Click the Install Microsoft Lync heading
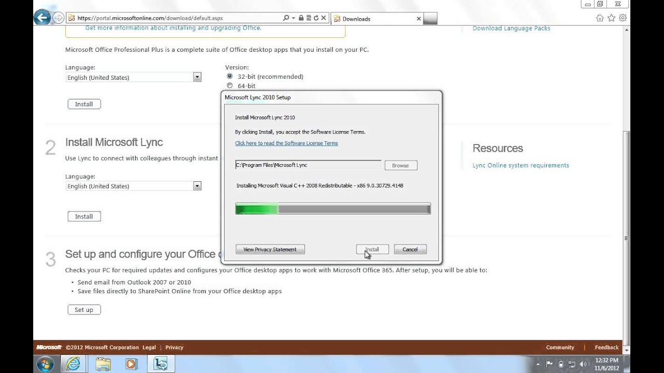 click(x=114, y=142)
